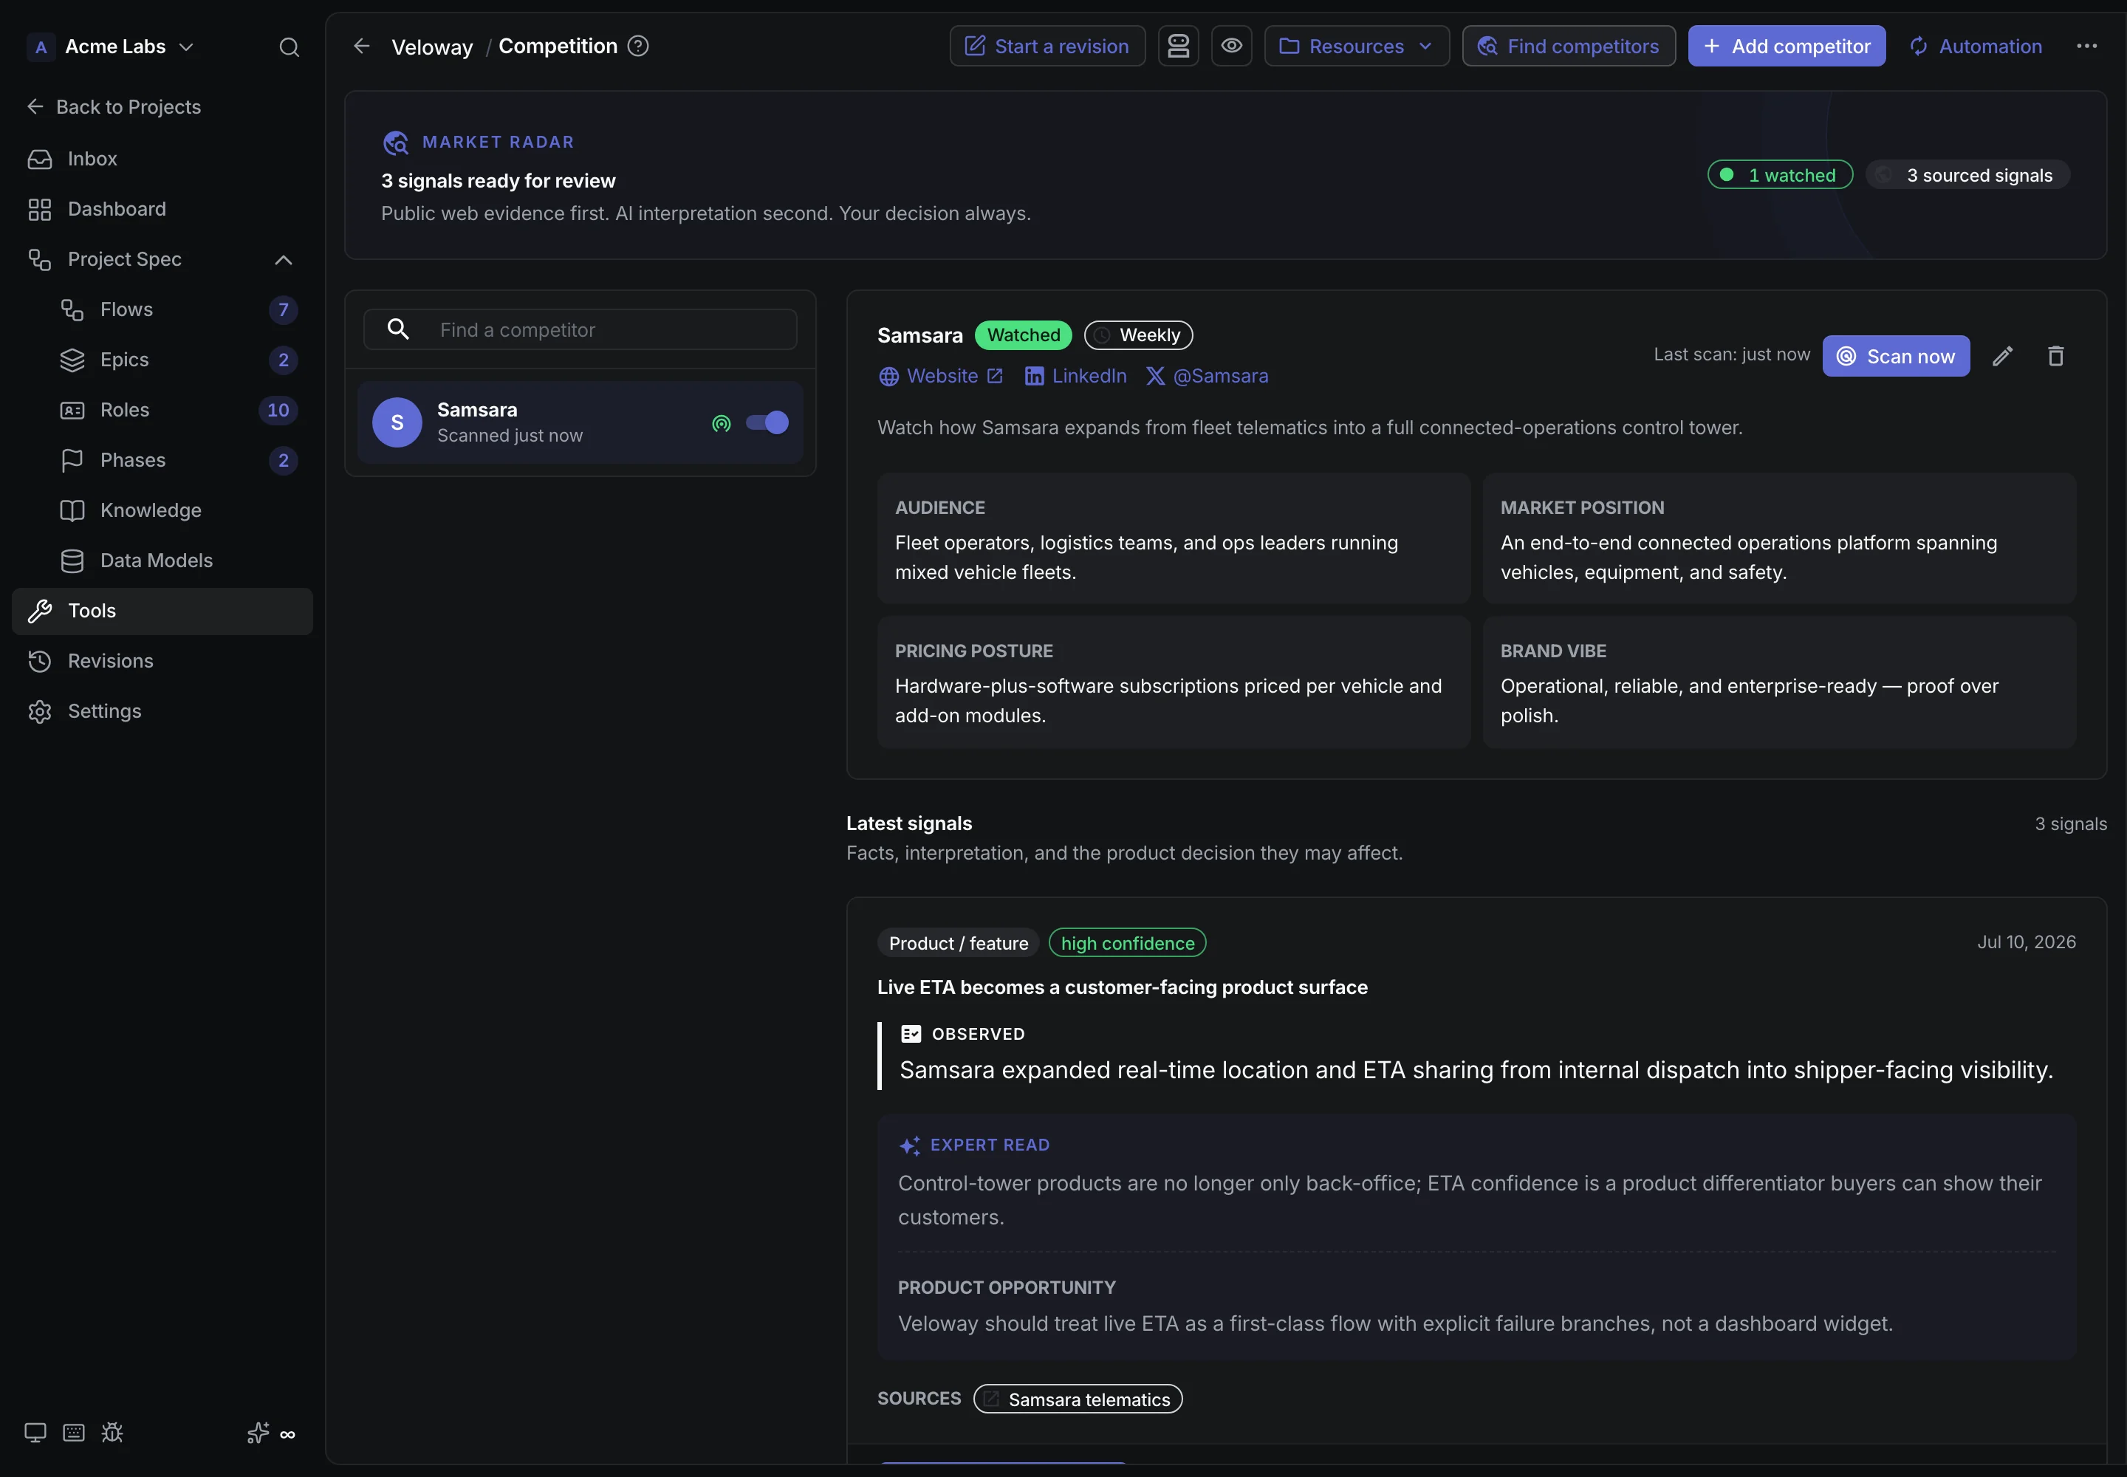Click the 1 watched status pill

point(1780,175)
